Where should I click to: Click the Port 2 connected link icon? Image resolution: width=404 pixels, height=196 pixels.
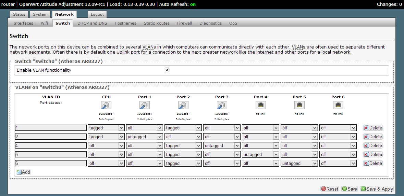(183, 105)
